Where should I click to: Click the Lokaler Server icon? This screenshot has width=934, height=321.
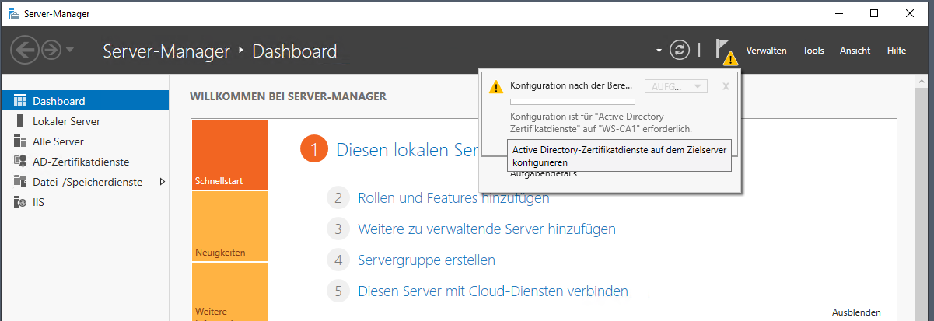click(20, 121)
